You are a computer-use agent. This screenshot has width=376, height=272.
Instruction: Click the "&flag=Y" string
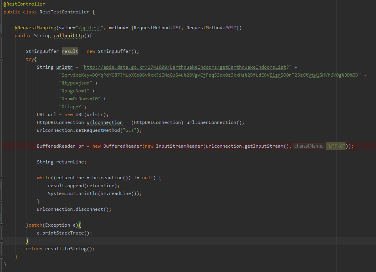(72, 107)
